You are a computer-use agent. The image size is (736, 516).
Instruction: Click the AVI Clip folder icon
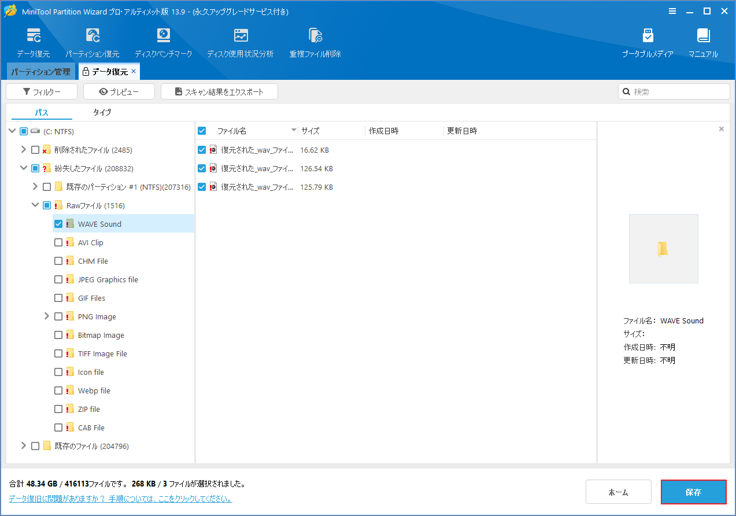[x=70, y=242]
